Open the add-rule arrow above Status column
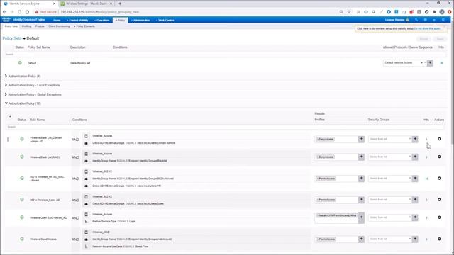The image size is (454, 255). coord(10,116)
